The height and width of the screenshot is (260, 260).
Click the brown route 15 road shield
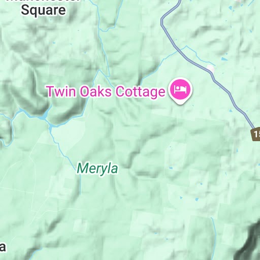pos(255,134)
